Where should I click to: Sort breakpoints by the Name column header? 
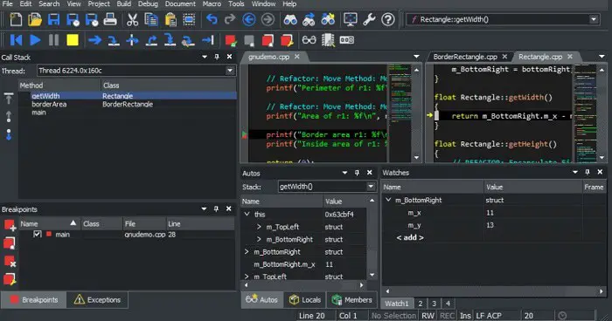[49, 223]
